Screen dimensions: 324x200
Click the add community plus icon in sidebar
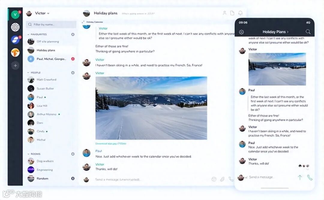[x=15, y=66]
